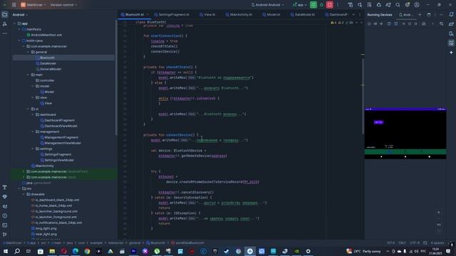Open the Android project view dropdown

tap(20, 15)
